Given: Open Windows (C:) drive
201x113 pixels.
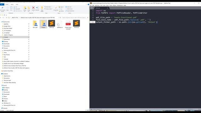Looking at the screenshot, I should 7,103.
